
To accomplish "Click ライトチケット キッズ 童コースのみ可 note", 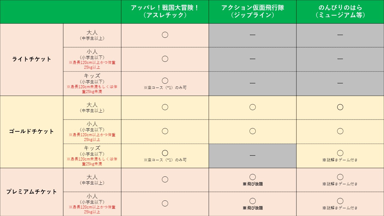I will pyautogui.click(x=165, y=88).
